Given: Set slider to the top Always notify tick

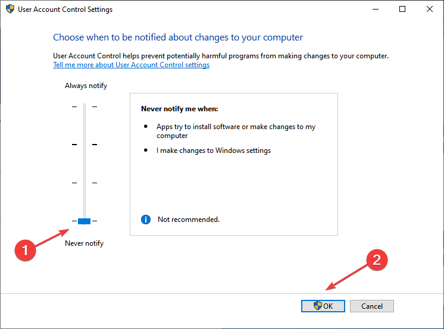Looking at the screenshot, I should (85, 106).
